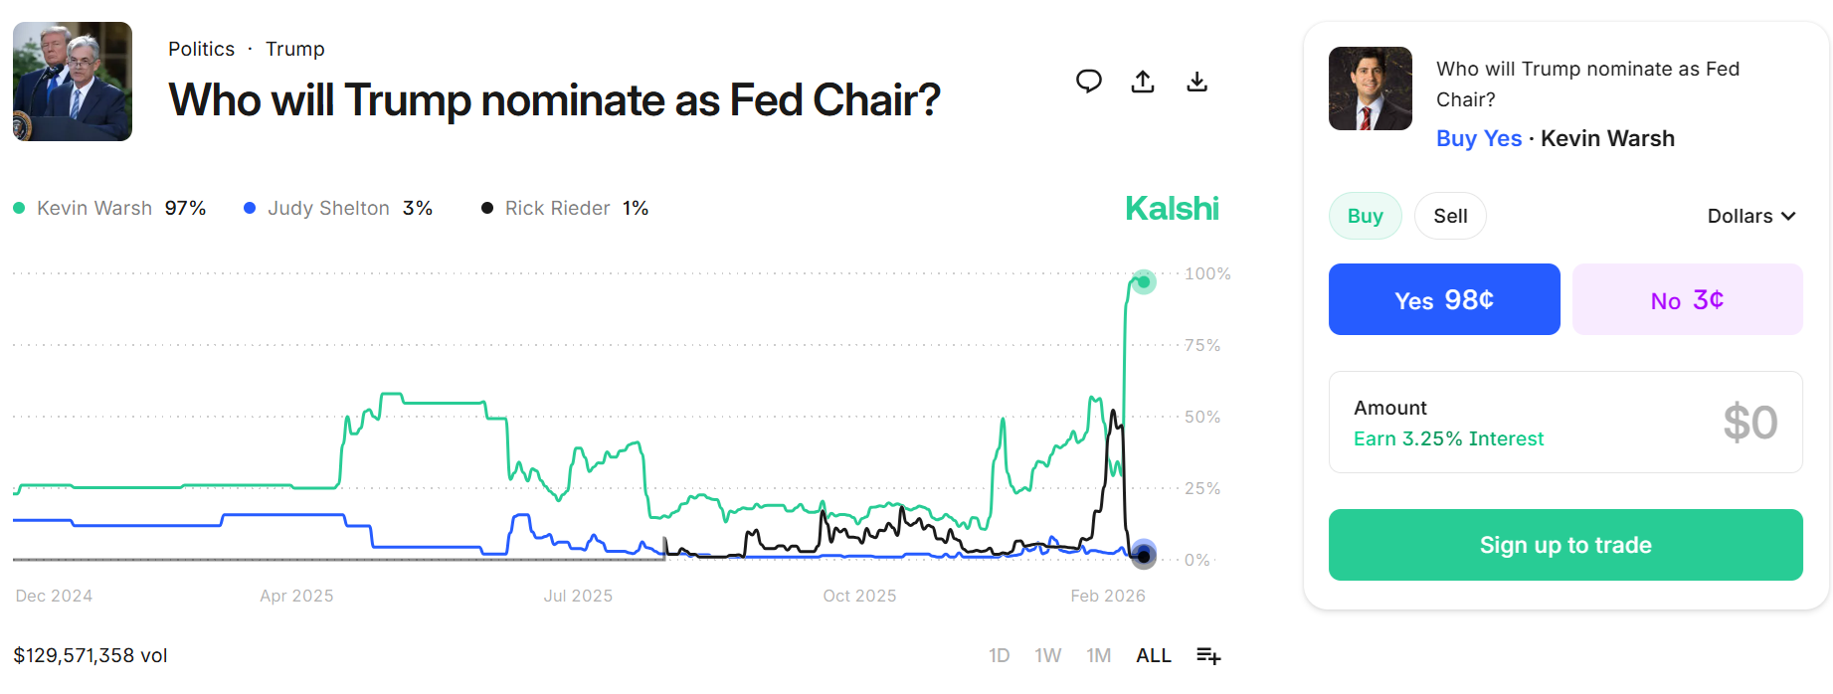
Task: Click the Buy Yes link
Action: (x=1479, y=138)
